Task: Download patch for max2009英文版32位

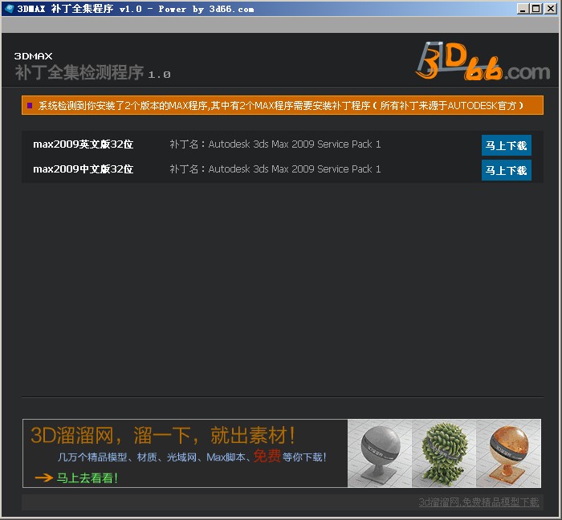Action: (x=506, y=145)
